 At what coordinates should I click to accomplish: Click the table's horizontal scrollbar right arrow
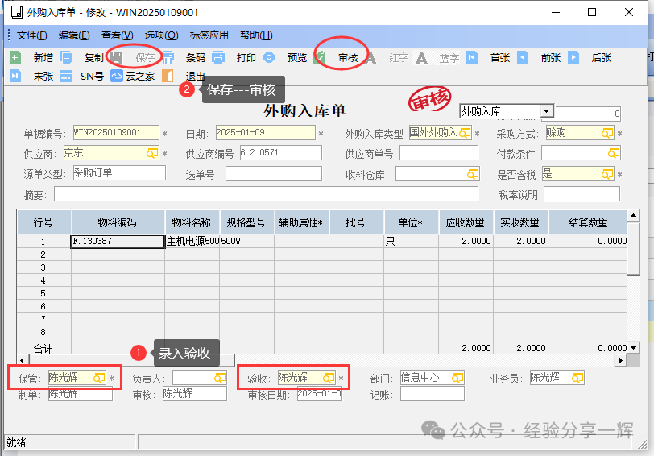[x=621, y=360]
